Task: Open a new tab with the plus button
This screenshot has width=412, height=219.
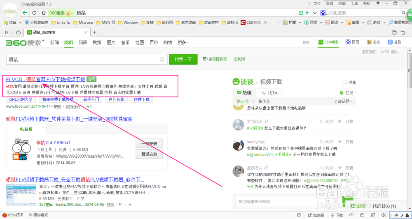Action: (94, 32)
